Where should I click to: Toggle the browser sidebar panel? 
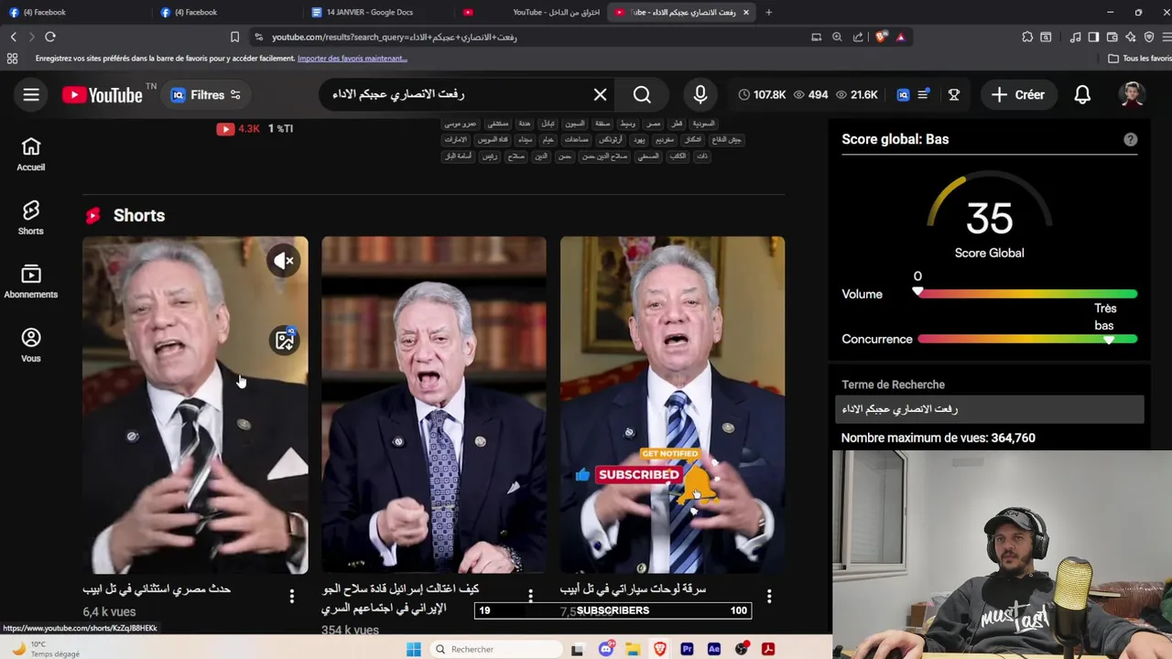(1093, 37)
